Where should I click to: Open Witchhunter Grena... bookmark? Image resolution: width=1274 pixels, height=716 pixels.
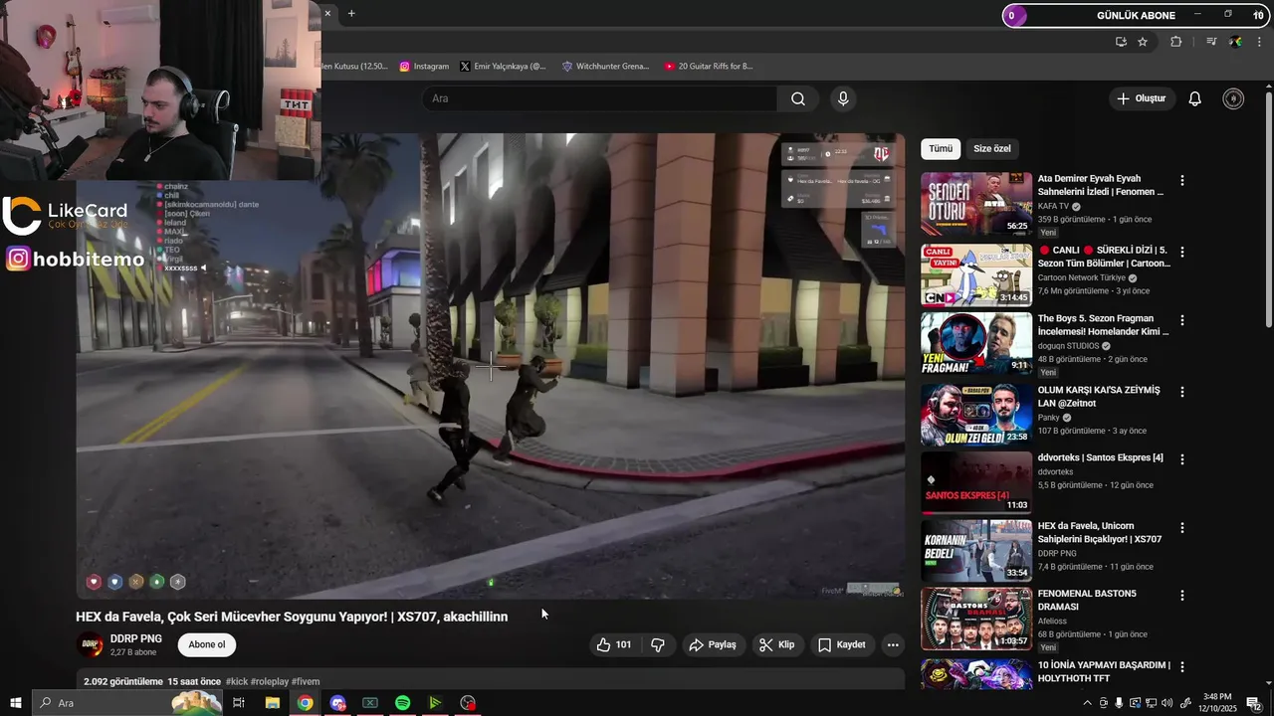605,67
